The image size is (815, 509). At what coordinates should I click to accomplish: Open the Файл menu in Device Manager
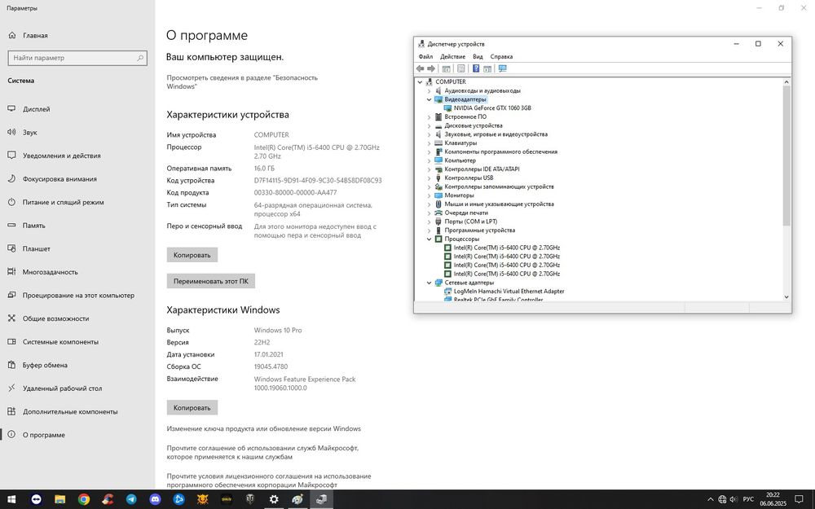coord(425,57)
